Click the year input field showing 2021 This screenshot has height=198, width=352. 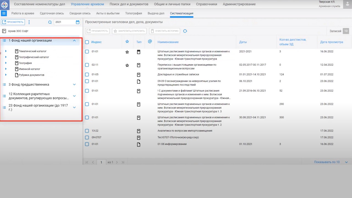pyautogui.click(x=64, y=22)
